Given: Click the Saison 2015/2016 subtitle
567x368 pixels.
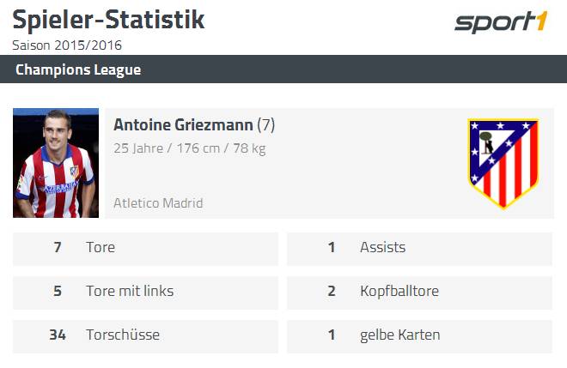Looking at the screenshot, I should pos(67,45).
